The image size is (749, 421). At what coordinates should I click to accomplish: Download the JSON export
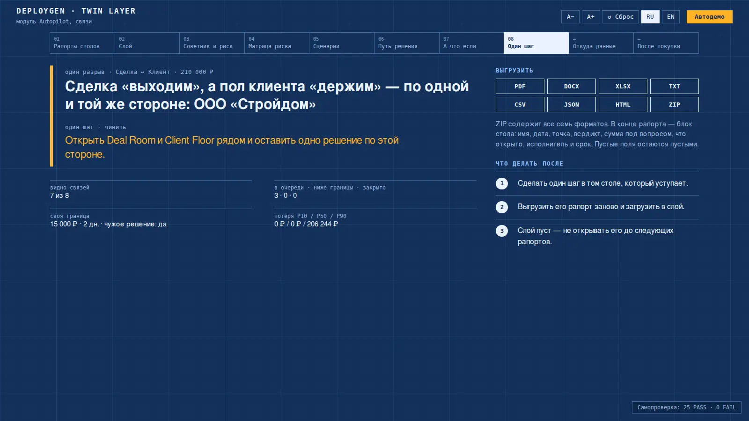click(x=571, y=105)
